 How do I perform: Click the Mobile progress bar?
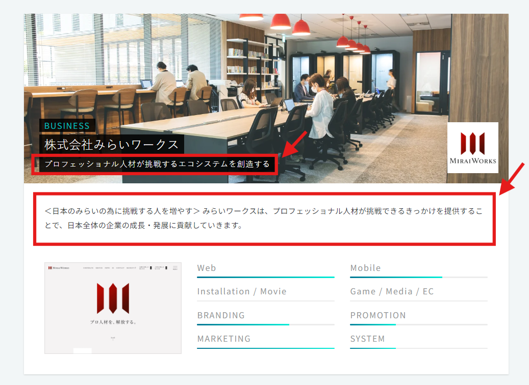(419, 277)
